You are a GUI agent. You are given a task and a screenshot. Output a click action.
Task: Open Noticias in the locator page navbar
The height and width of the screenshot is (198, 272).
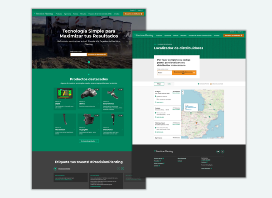(176, 35)
